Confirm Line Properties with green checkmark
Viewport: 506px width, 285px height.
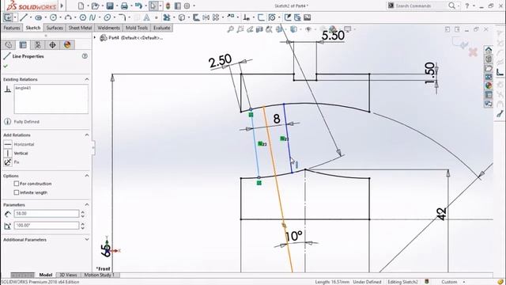[x=6, y=66]
